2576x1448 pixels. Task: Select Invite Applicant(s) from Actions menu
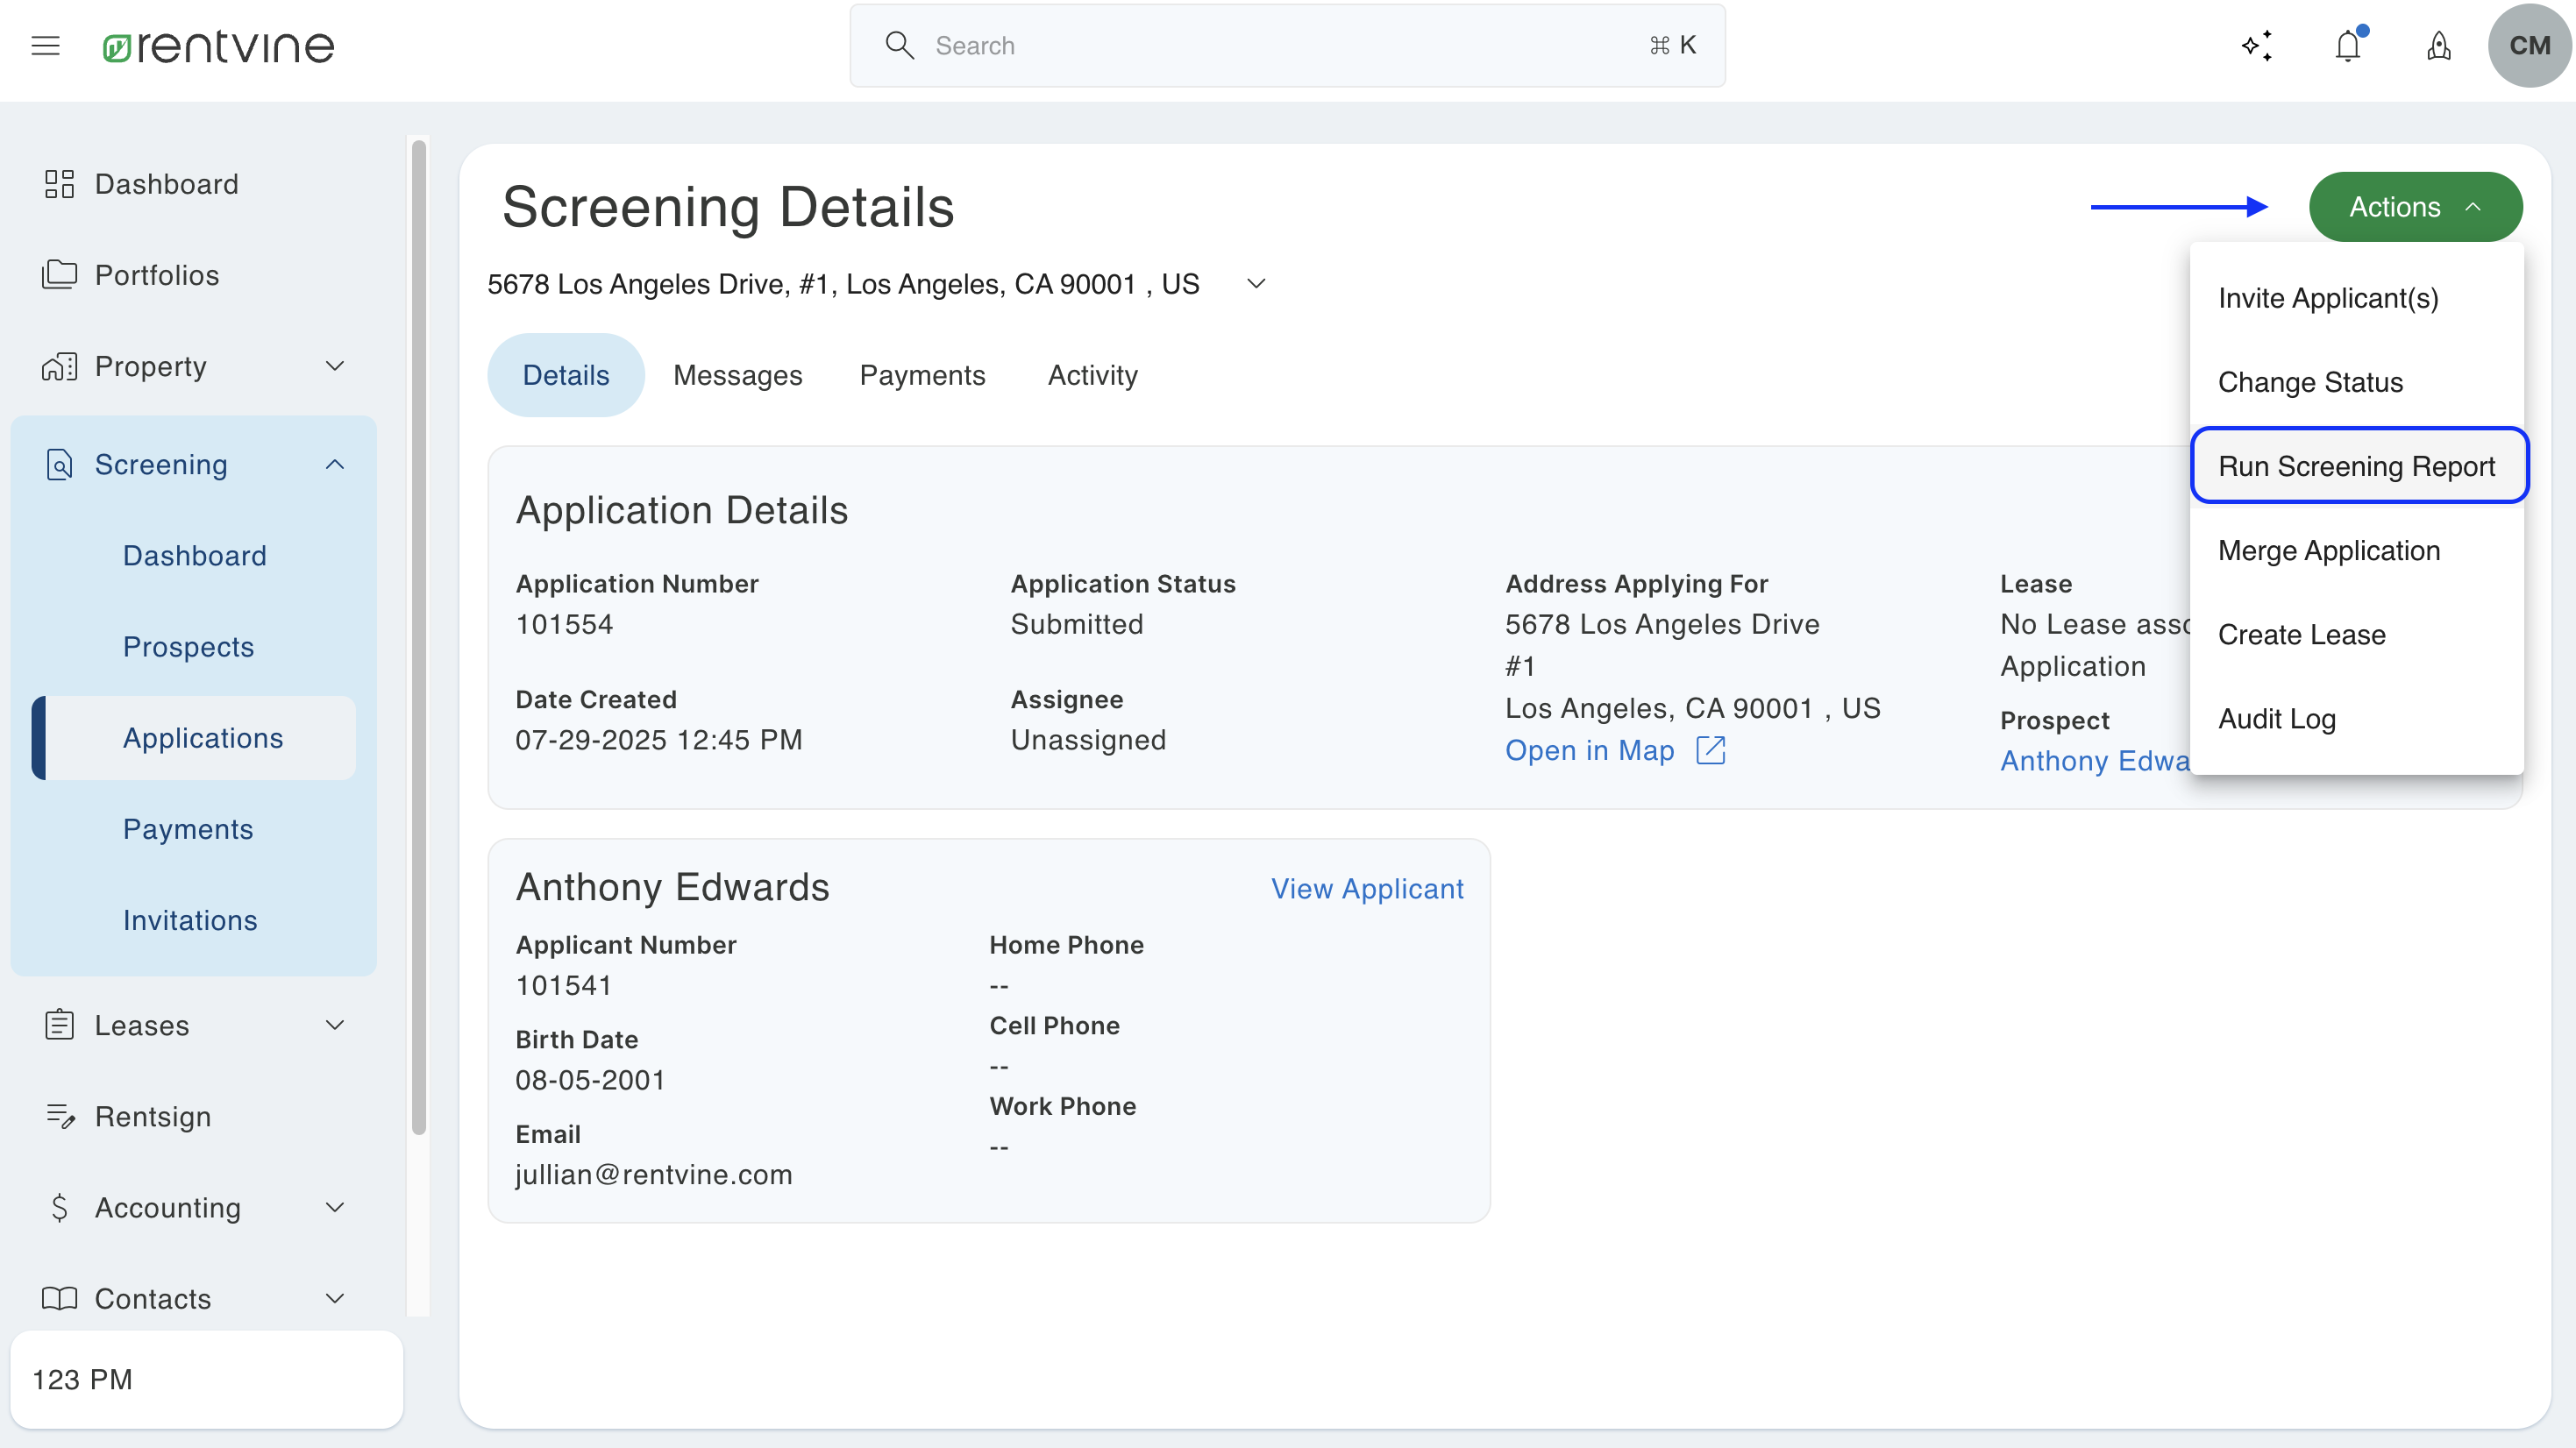2357,298
